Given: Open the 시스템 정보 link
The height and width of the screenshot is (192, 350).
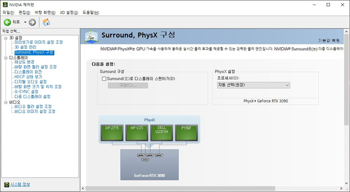Looking at the screenshot, I should 20,185.
